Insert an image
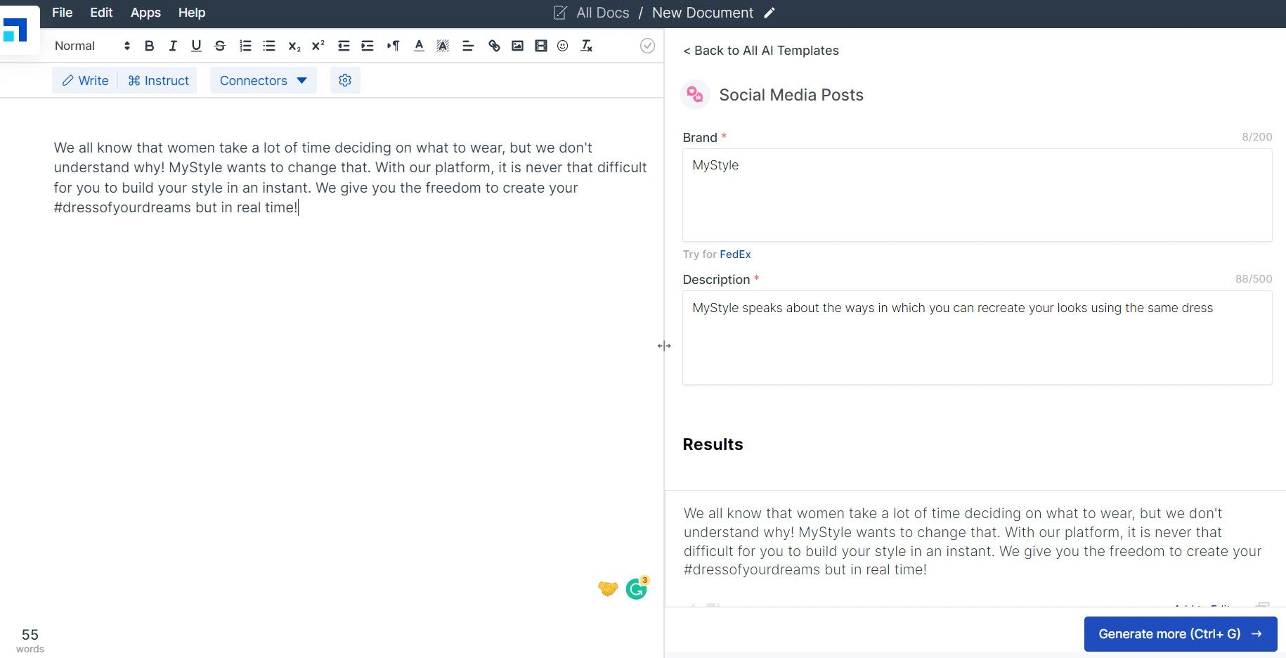Image resolution: width=1286 pixels, height=658 pixels. [517, 46]
